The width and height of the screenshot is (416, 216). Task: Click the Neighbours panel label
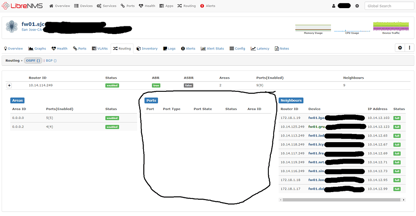coord(291,100)
